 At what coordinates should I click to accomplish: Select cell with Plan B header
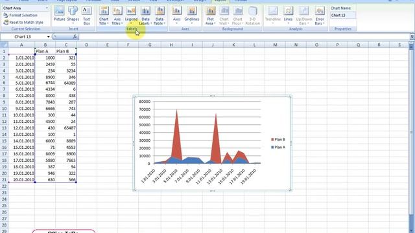coord(66,51)
